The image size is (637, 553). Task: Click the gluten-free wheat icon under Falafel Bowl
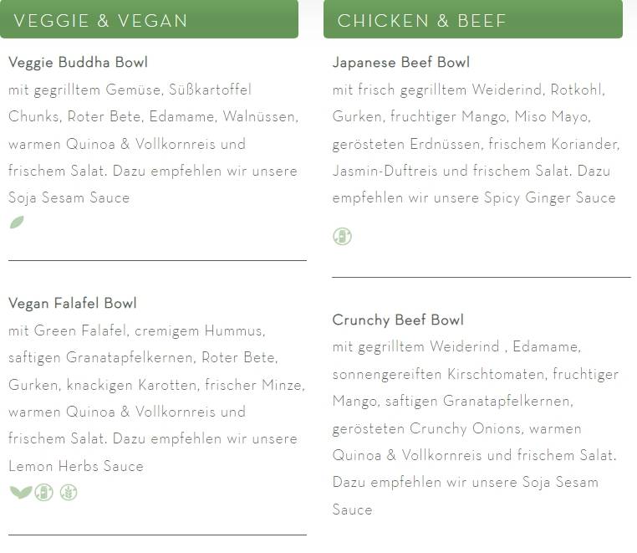click(x=69, y=493)
